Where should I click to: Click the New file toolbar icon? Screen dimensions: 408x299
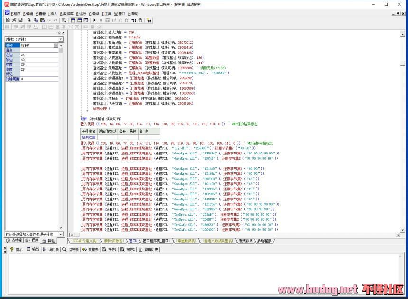[9, 20]
